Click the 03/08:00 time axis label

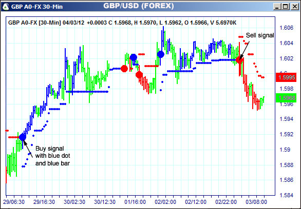(x=256, y=202)
